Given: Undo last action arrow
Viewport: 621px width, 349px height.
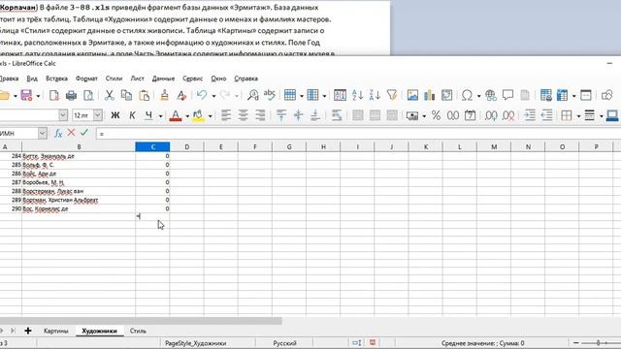Looking at the screenshot, I should 202,95.
